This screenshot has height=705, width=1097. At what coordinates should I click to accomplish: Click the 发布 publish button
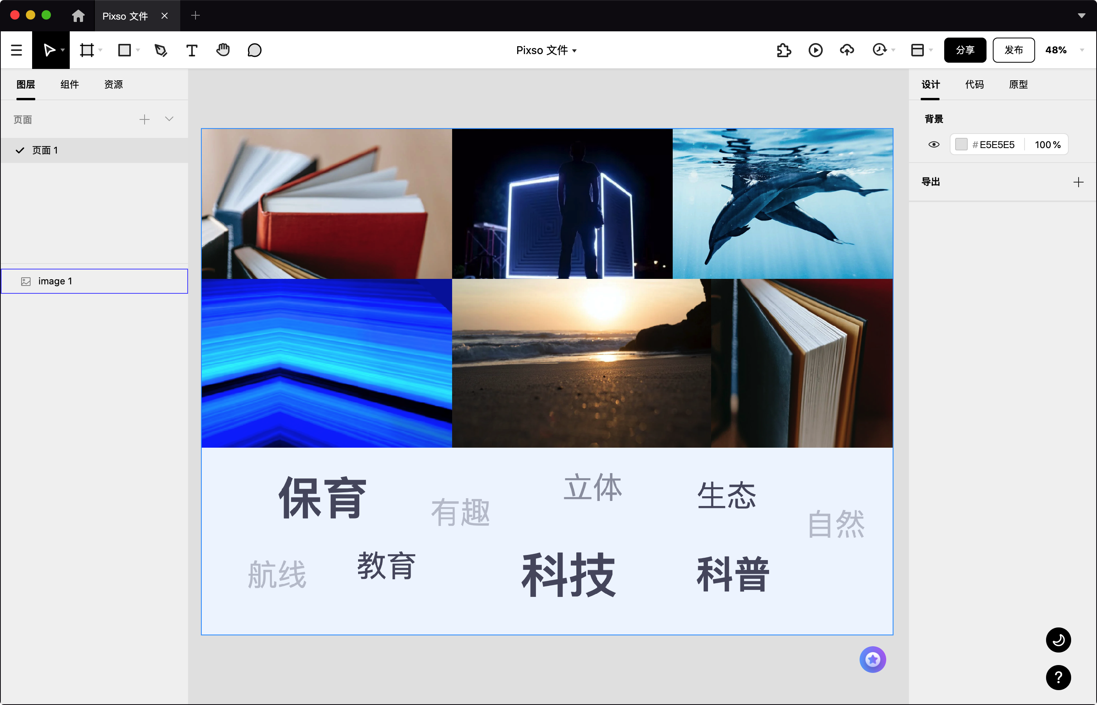click(x=1014, y=50)
